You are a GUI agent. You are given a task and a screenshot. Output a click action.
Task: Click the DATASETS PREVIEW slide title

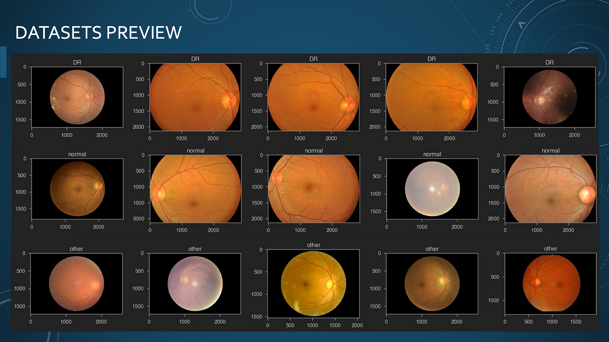coord(98,33)
